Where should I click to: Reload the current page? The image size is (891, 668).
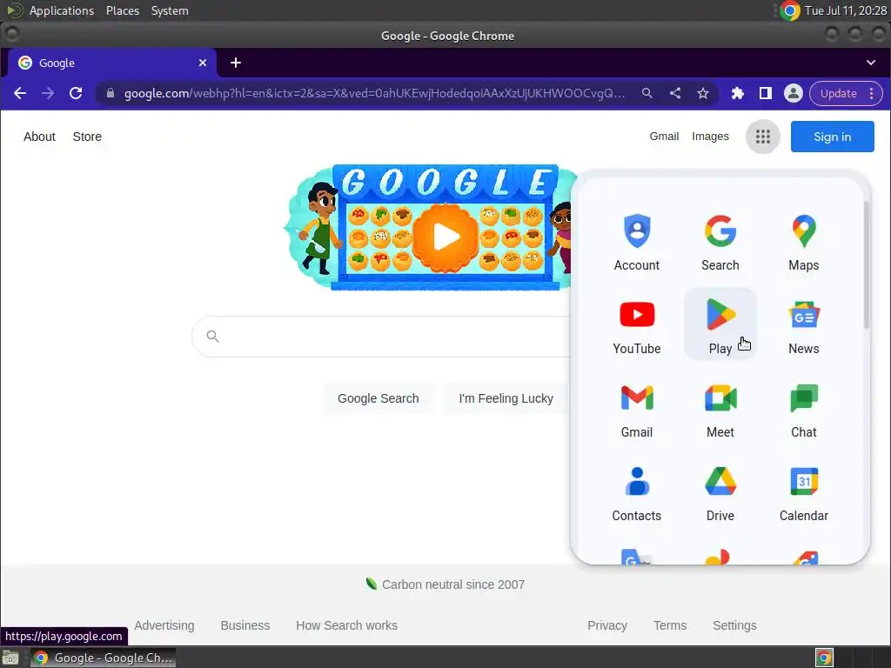click(x=76, y=93)
